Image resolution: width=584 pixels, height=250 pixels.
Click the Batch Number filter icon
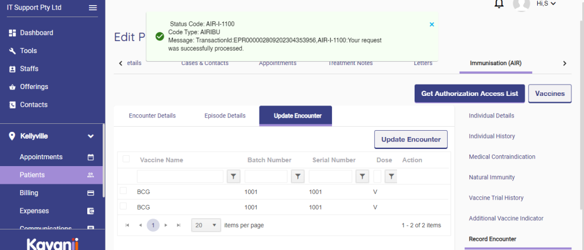[298, 177]
